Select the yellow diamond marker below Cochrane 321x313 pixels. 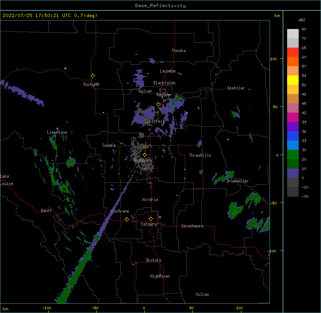[127, 219]
